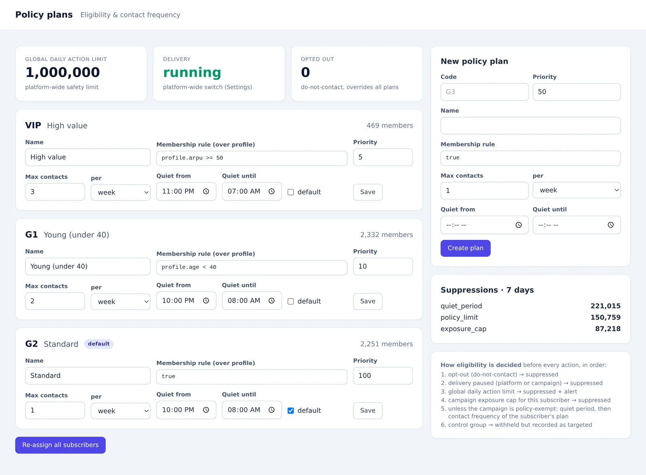This screenshot has height=475, width=646.
Task: Click the '469 members' count
Action: [x=390, y=126]
